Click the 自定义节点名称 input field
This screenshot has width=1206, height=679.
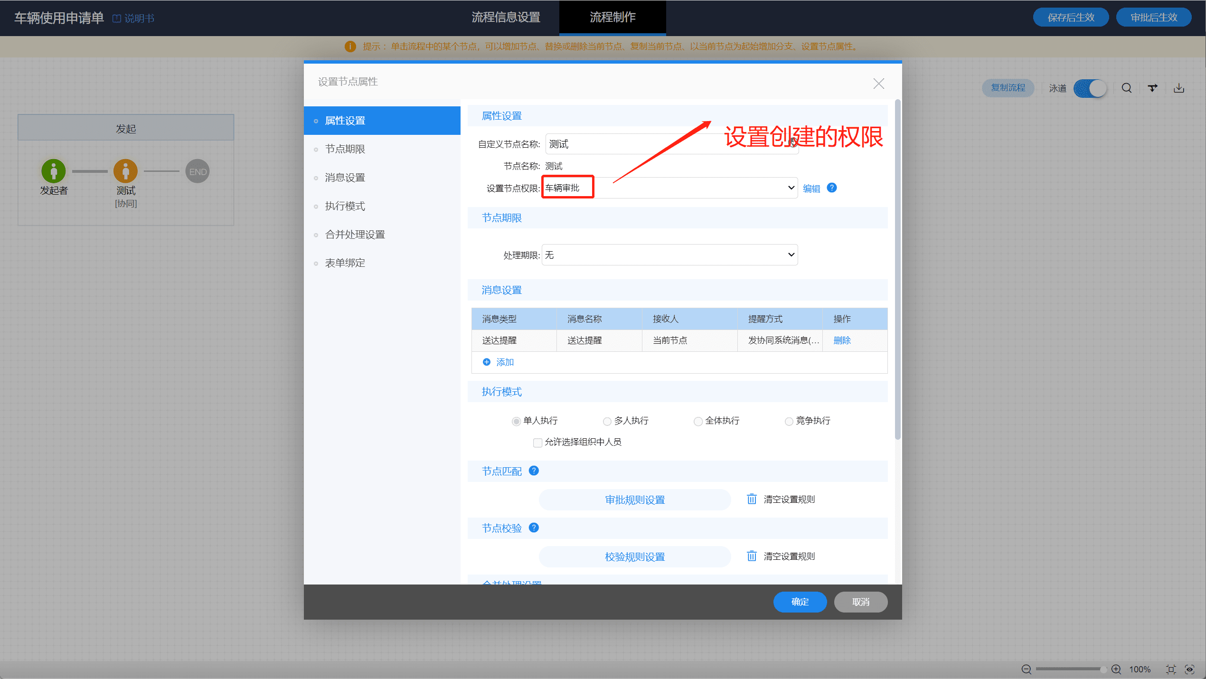tap(672, 144)
